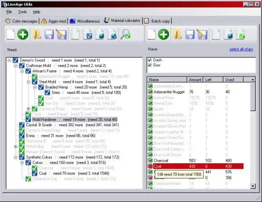Click the Have list scrollbar down arrow
Viewport: 262px width, 202px height.
[253, 186]
